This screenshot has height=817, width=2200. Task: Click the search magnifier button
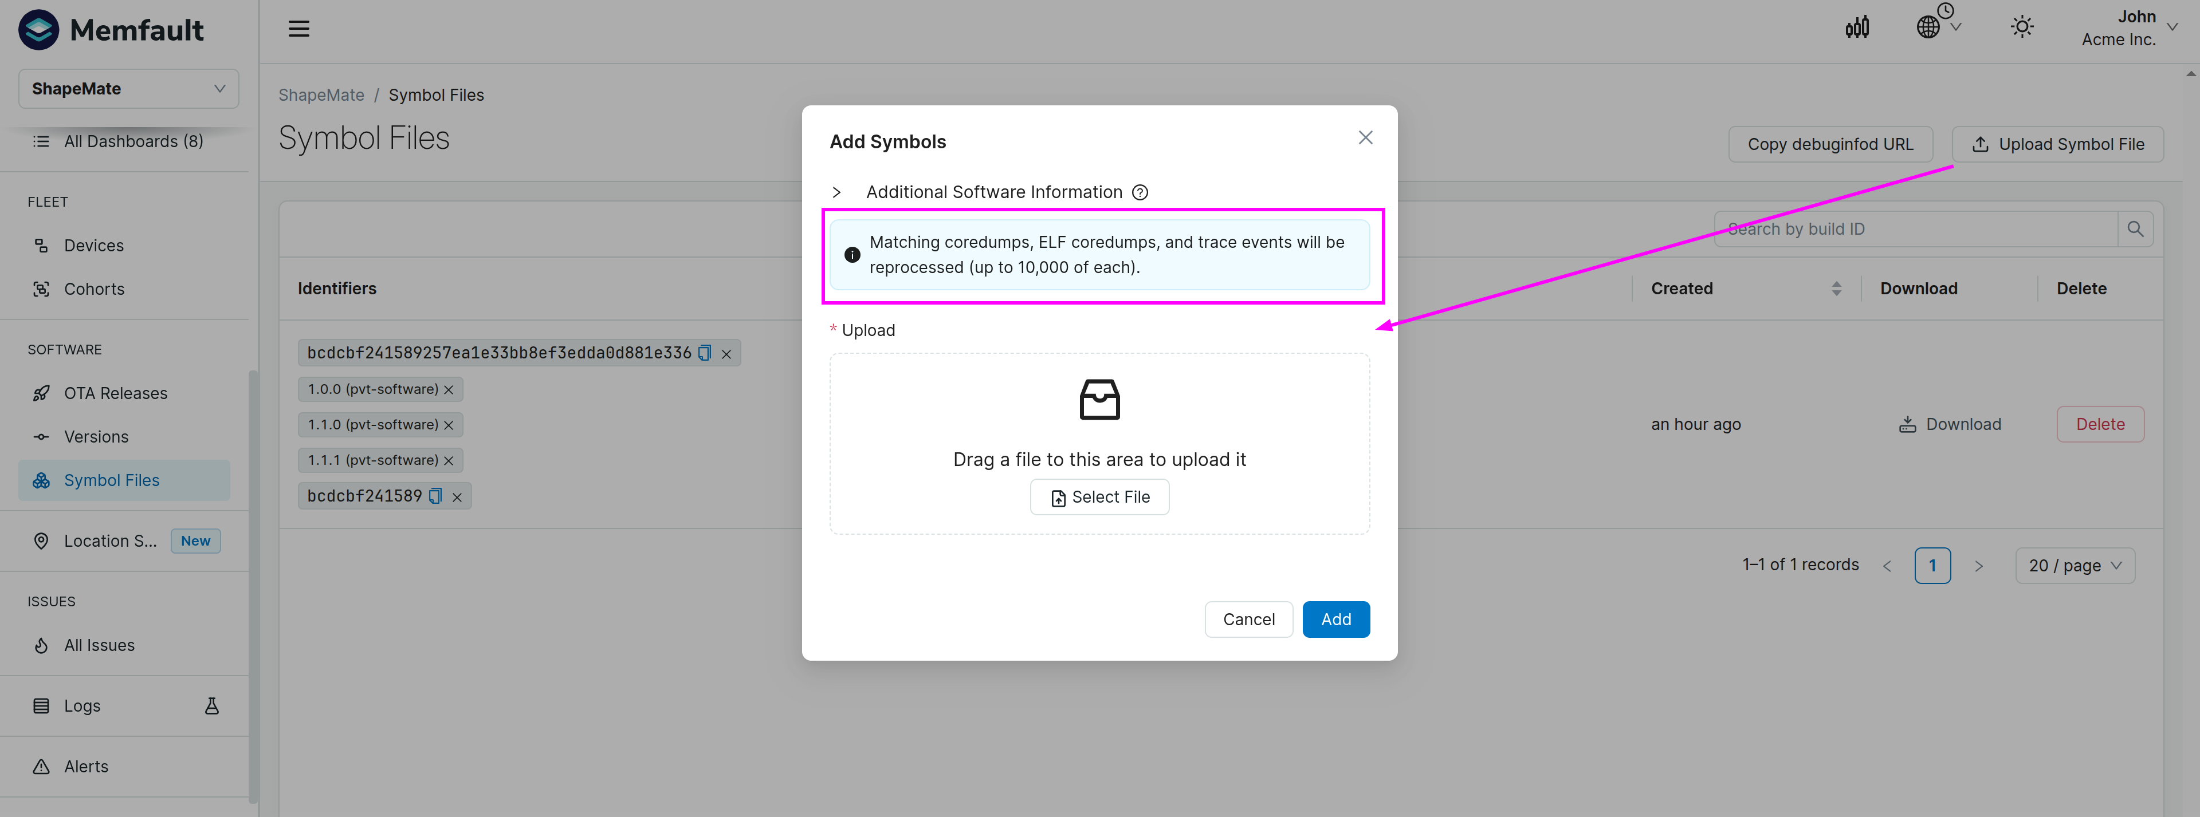click(2135, 229)
